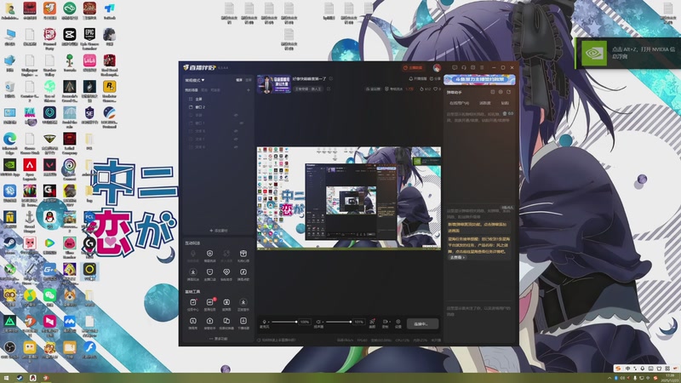Click the 分享 share link
The height and width of the screenshot is (383, 681).
(x=435, y=79)
